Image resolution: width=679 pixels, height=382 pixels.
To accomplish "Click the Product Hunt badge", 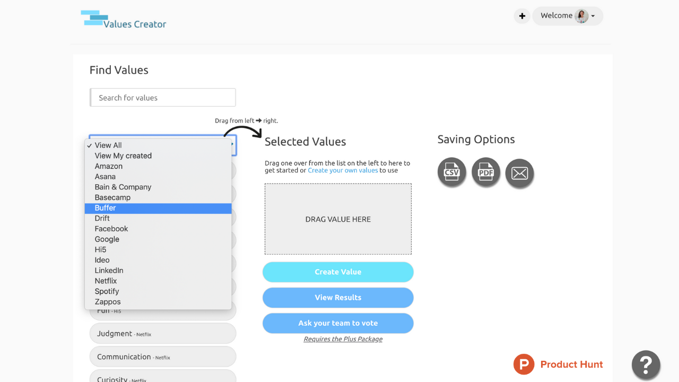I will [x=558, y=364].
